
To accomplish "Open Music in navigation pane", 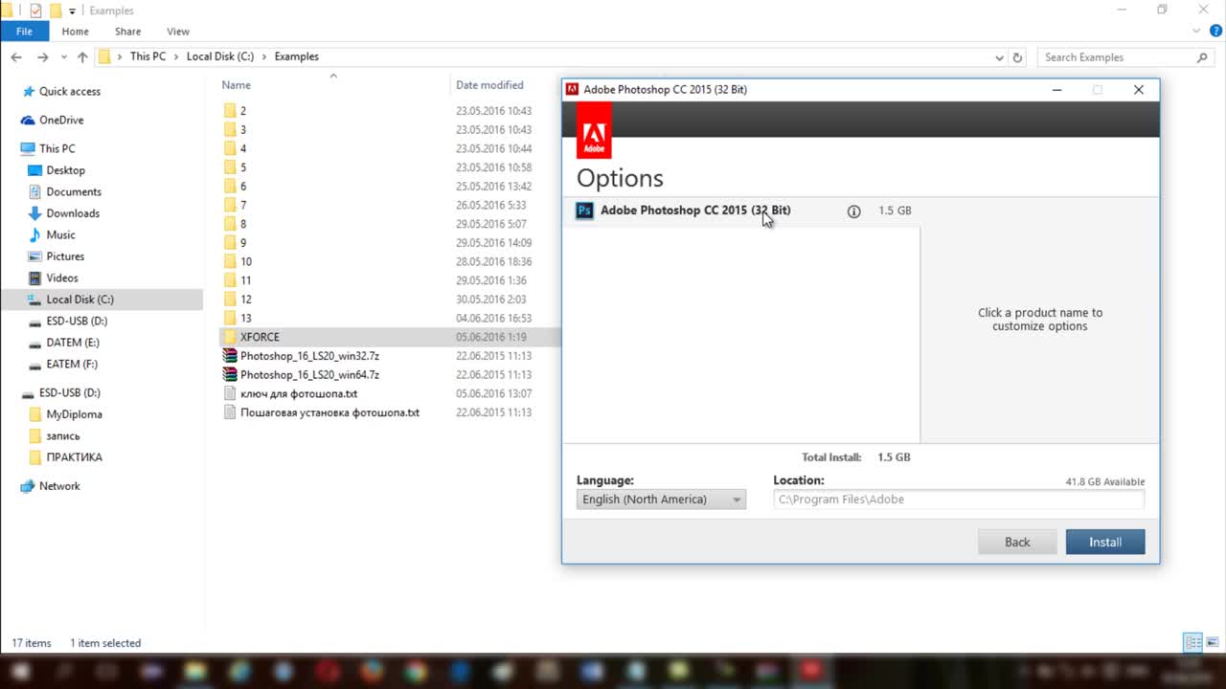I will point(60,235).
